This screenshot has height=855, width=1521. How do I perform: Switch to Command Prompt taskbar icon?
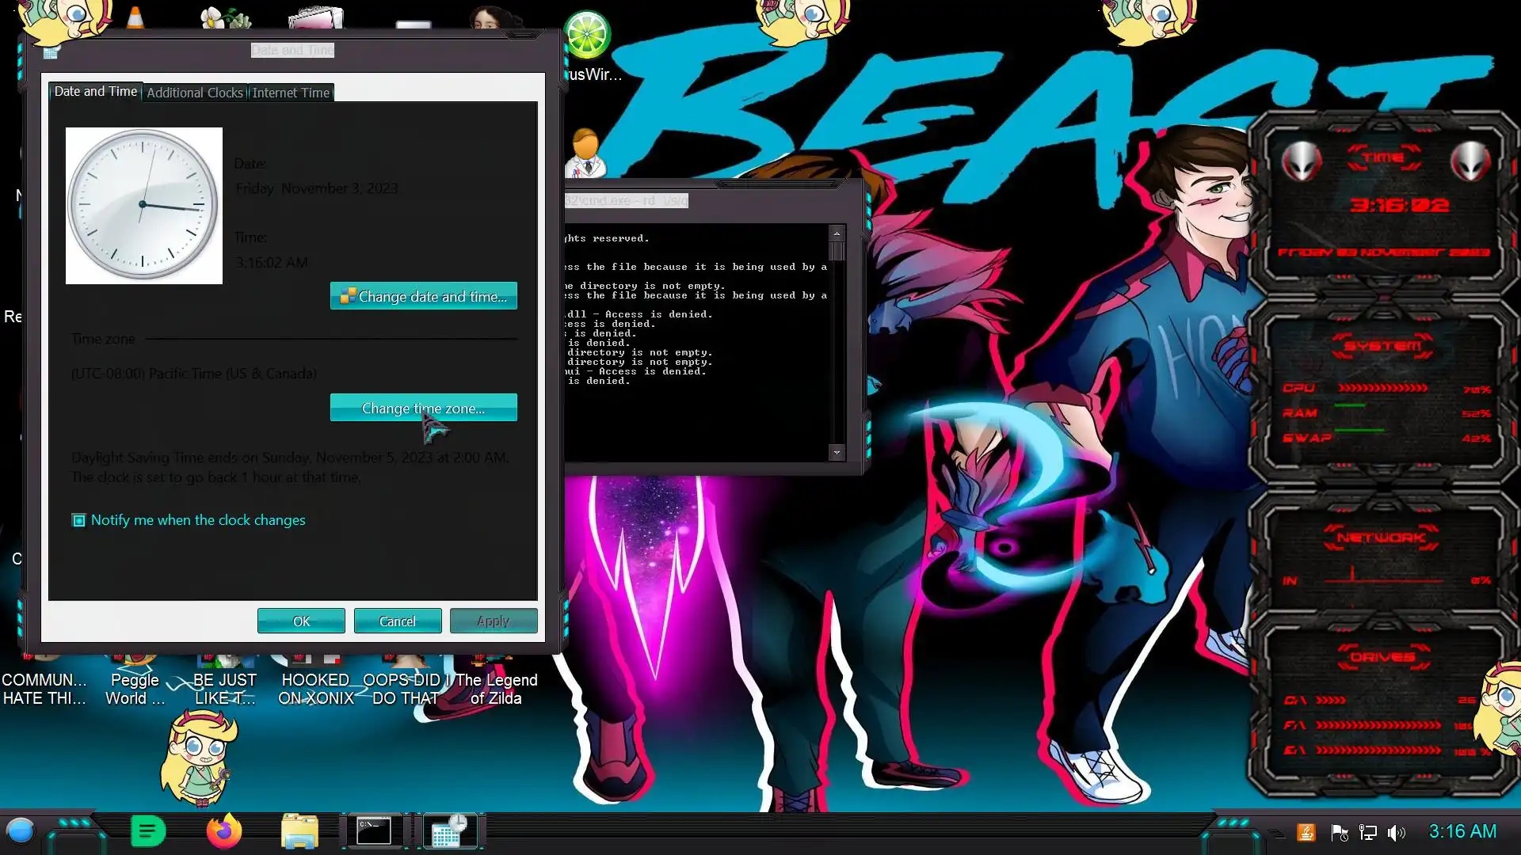coord(373,831)
